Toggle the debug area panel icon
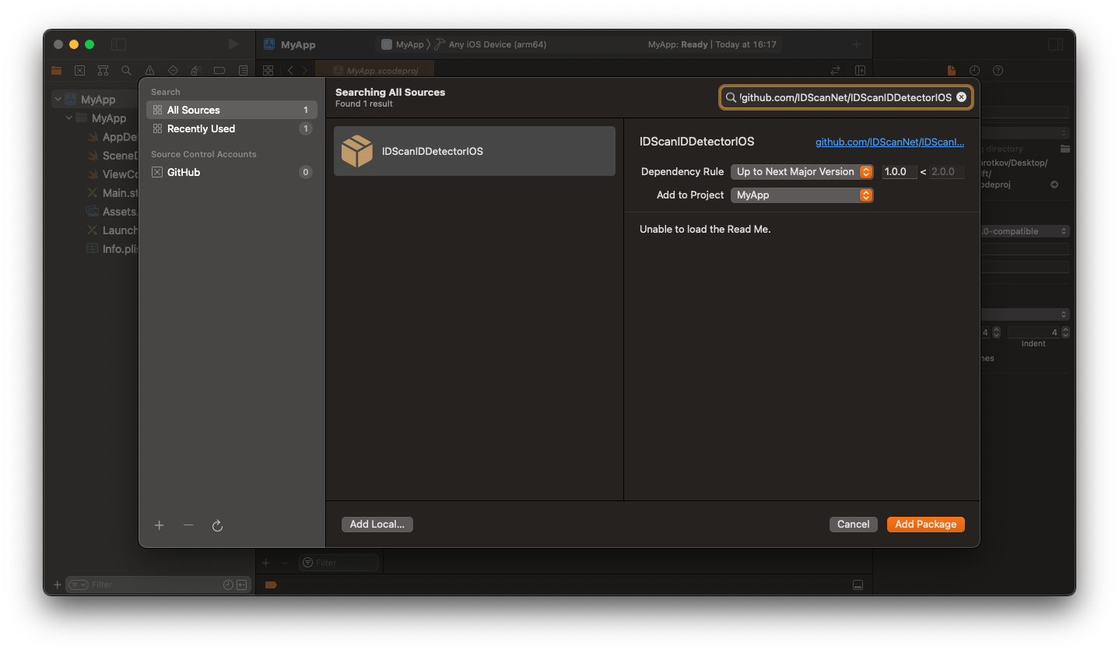The height and width of the screenshot is (653, 1119). point(858,585)
